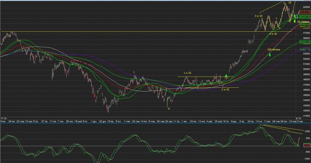311x163 pixels.
Task: Select the red 61181.57 price tag
Action: tap(305, 12)
